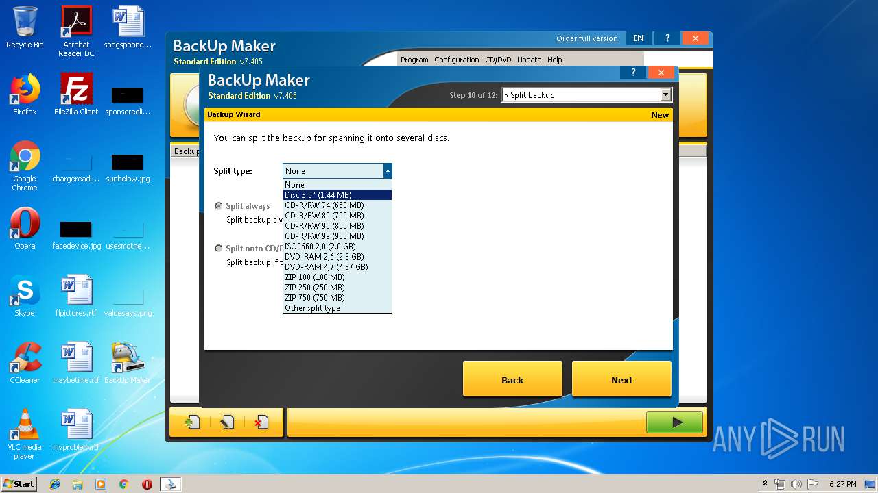Open the CD/DVD menu
Image resolution: width=878 pixels, height=493 pixels.
(x=498, y=60)
